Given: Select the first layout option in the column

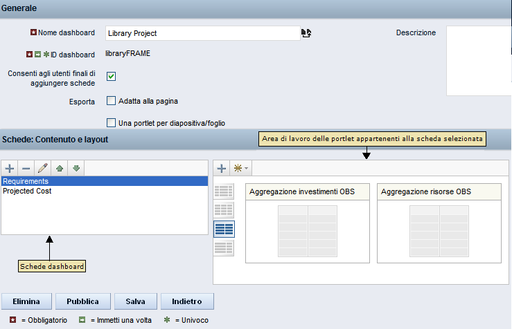Looking at the screenshot, I should tap(224, 191).
